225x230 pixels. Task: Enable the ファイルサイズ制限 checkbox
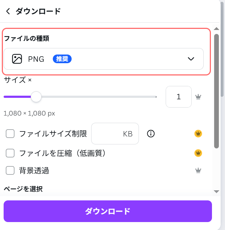10,134
